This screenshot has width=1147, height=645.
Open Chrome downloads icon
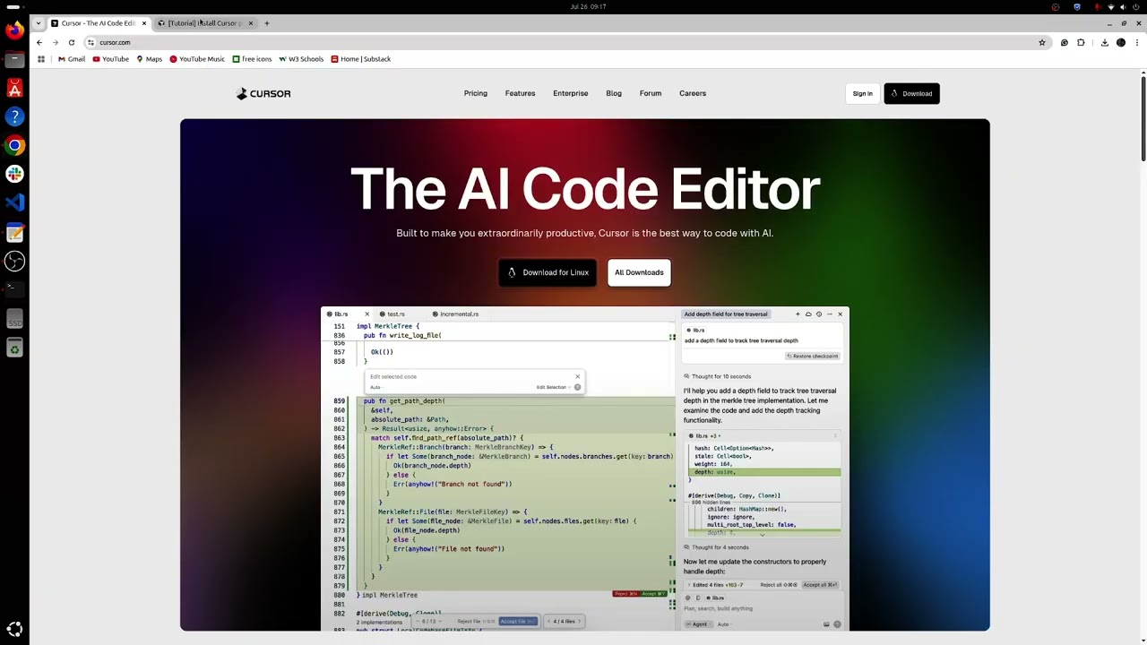1104,42
